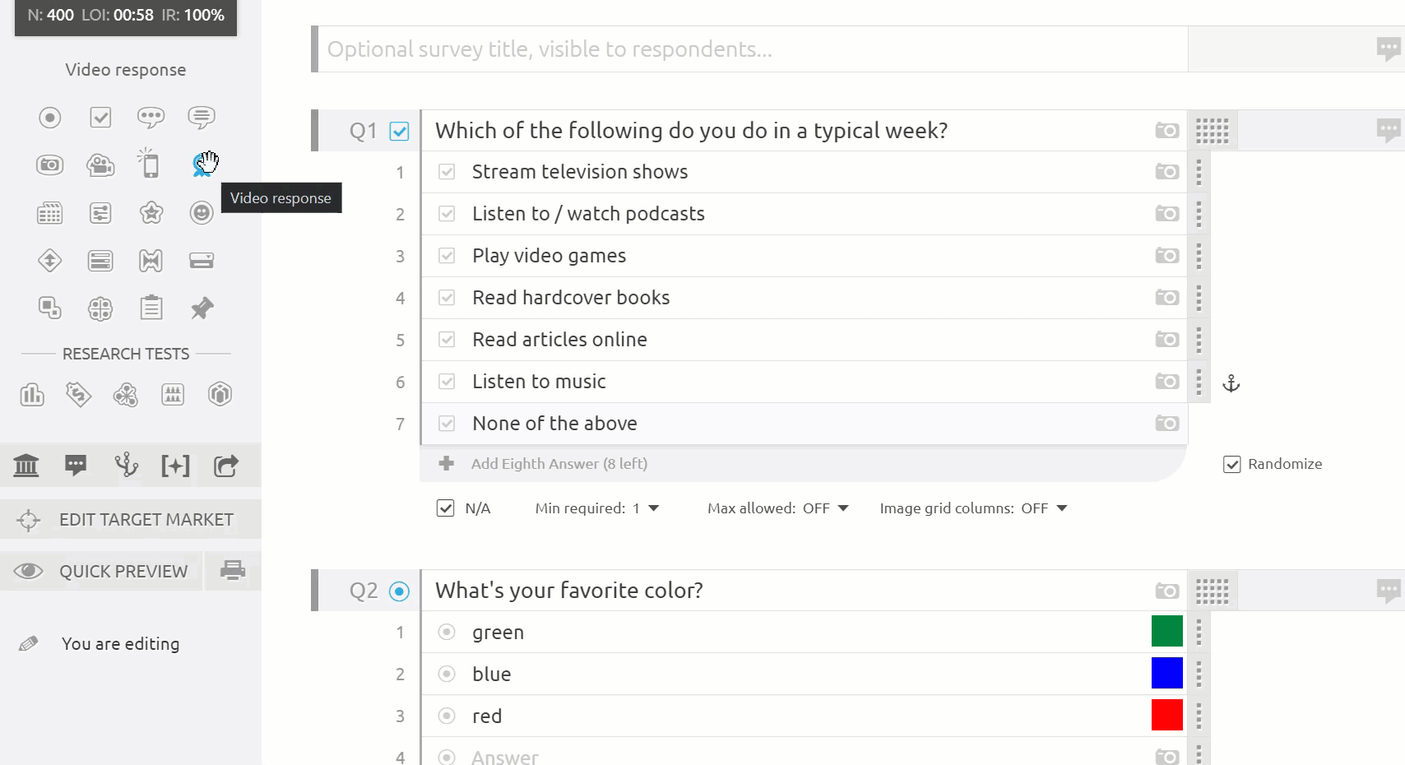Select the bar chart research test
Screen dimensions: 1405x765
(x=32, y=395)
